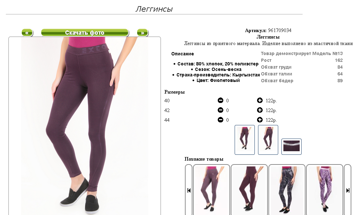Open similar product with violet printed leggings

[x=325, y=190]
